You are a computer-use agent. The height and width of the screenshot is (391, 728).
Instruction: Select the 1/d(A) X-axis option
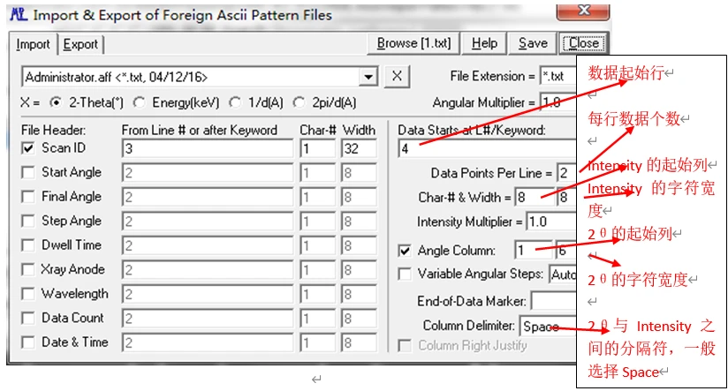236,102
